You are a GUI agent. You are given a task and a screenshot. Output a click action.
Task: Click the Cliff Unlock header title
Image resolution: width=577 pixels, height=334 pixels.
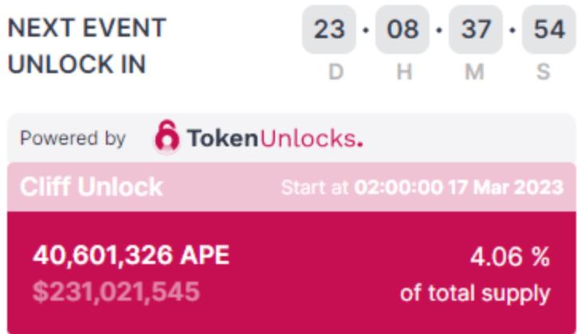[92, 187]
